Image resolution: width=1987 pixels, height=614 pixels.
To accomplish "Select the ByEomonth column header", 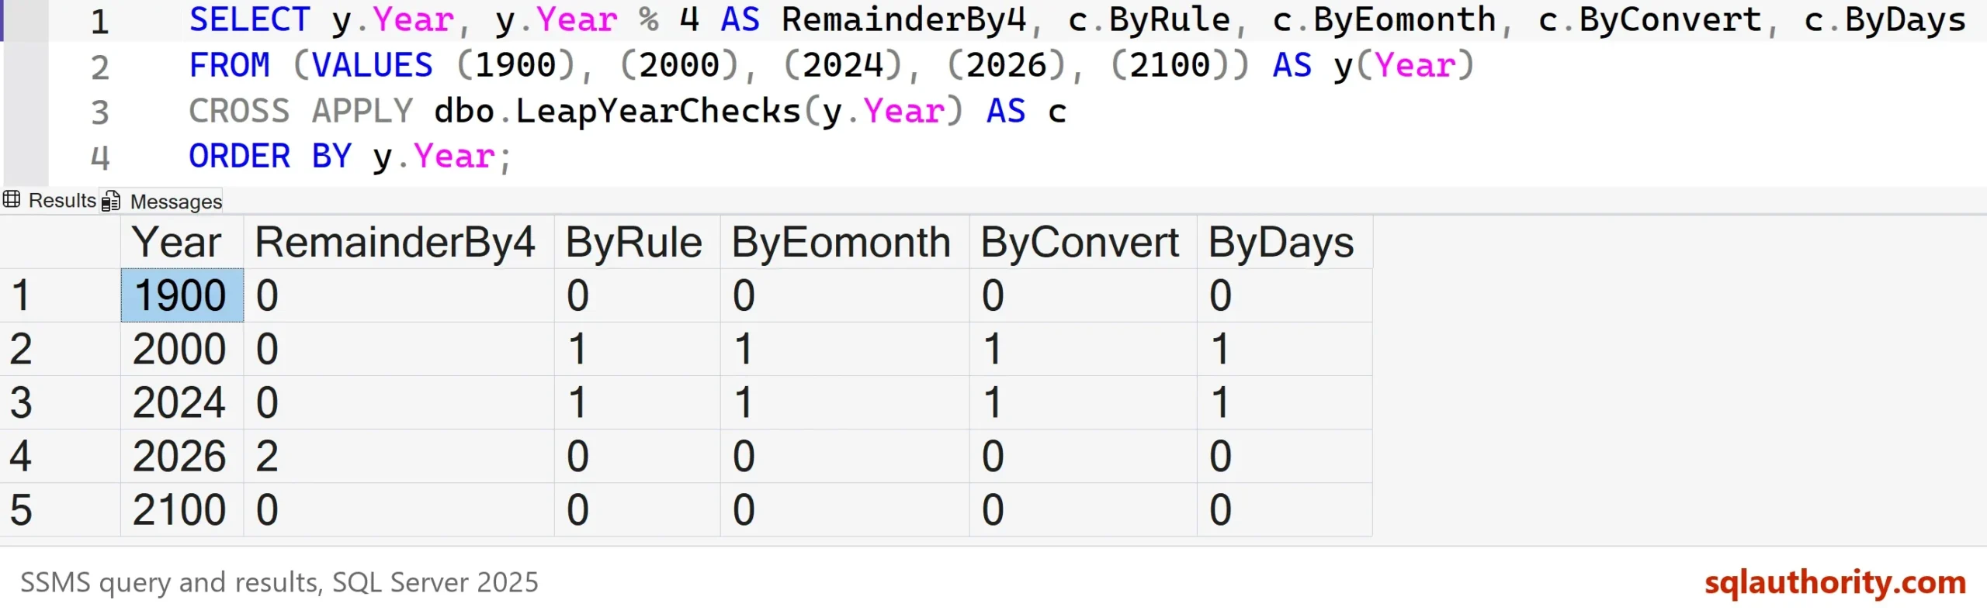I will (844, 243).
